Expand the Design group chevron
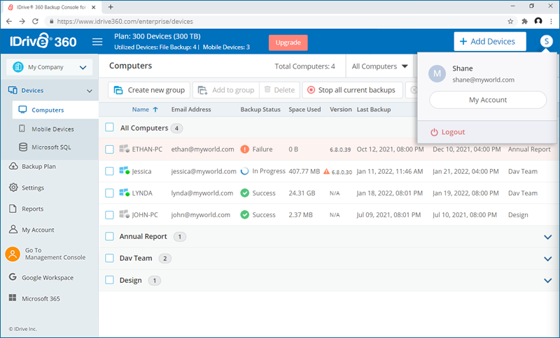 [x=547, y=281]
